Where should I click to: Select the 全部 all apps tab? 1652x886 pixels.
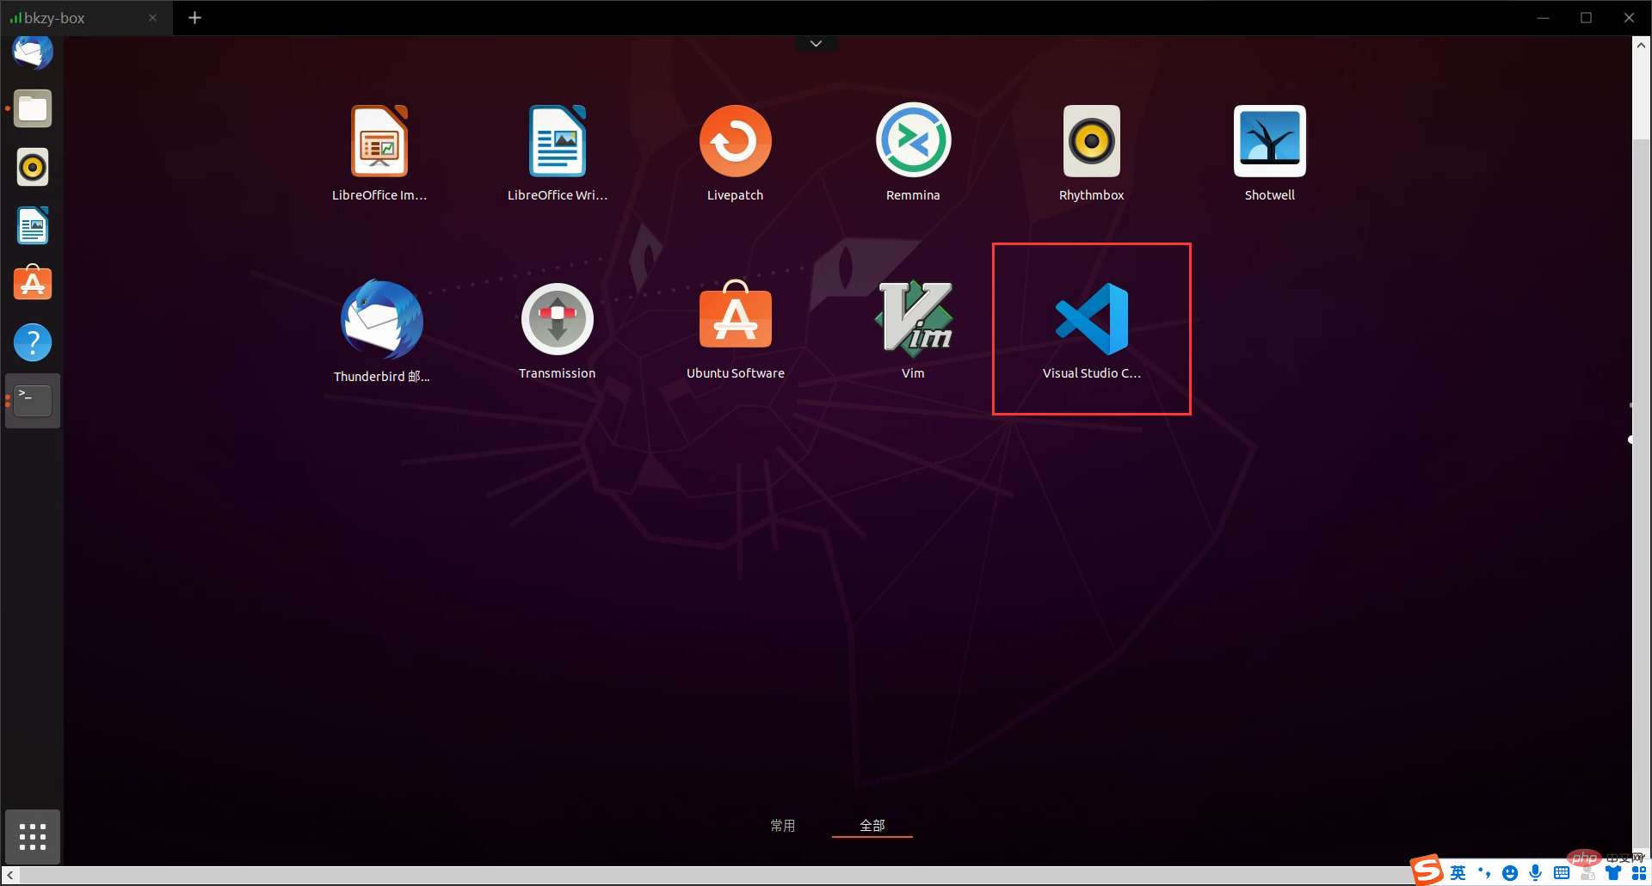pyautogui.click(x=872, y=826)
